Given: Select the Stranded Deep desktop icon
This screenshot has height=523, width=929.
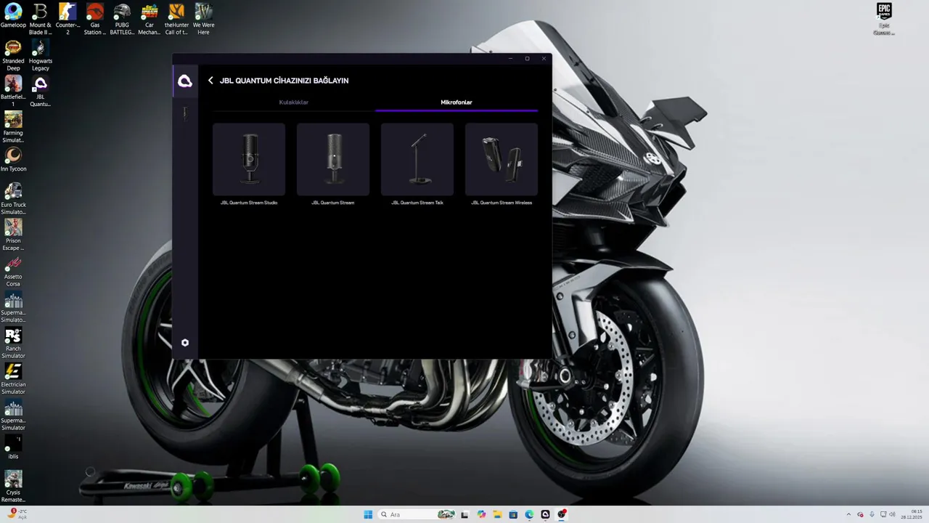Looking at the screenshot, I should [x=13, y=55].
